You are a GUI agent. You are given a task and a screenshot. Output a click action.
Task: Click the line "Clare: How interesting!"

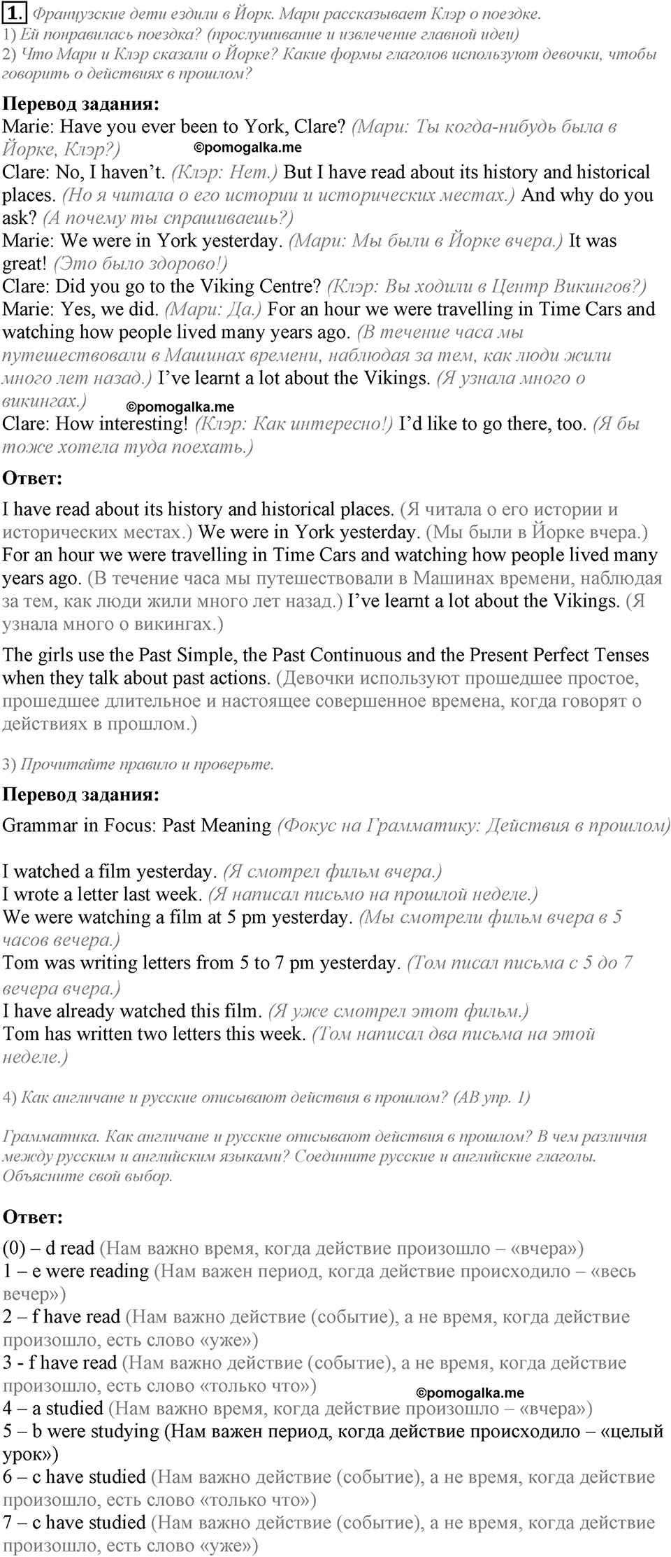96,423
